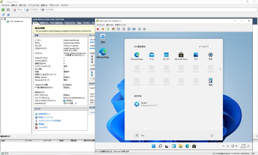Reset the VM using the red-green restart icon

point(113,29)
